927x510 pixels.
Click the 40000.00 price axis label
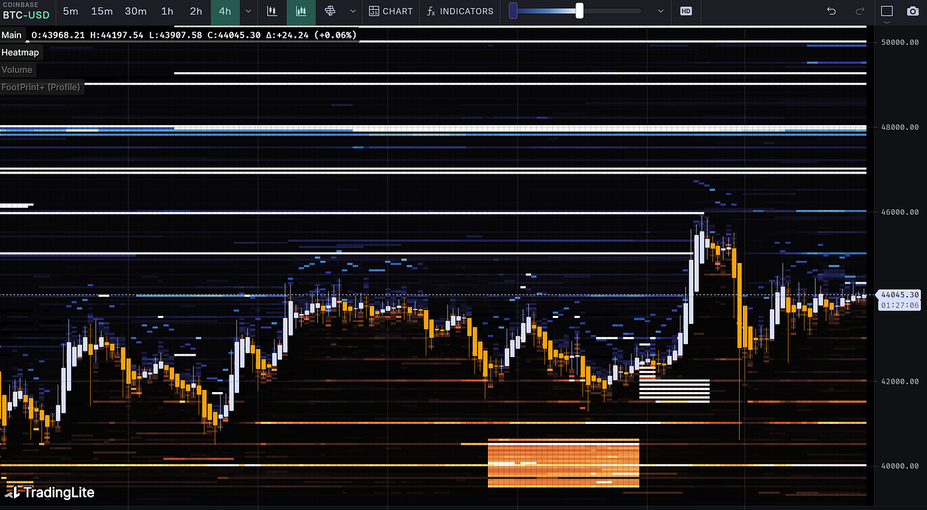point(899,466)
